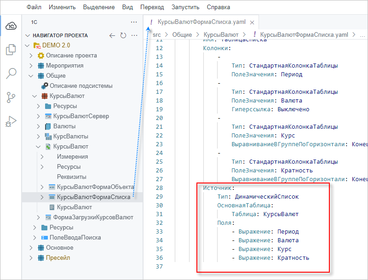The image size is (368, 280).
Task: Collapse the НАВИГАТОР ПРОЕКТА section
Action: 28,35
